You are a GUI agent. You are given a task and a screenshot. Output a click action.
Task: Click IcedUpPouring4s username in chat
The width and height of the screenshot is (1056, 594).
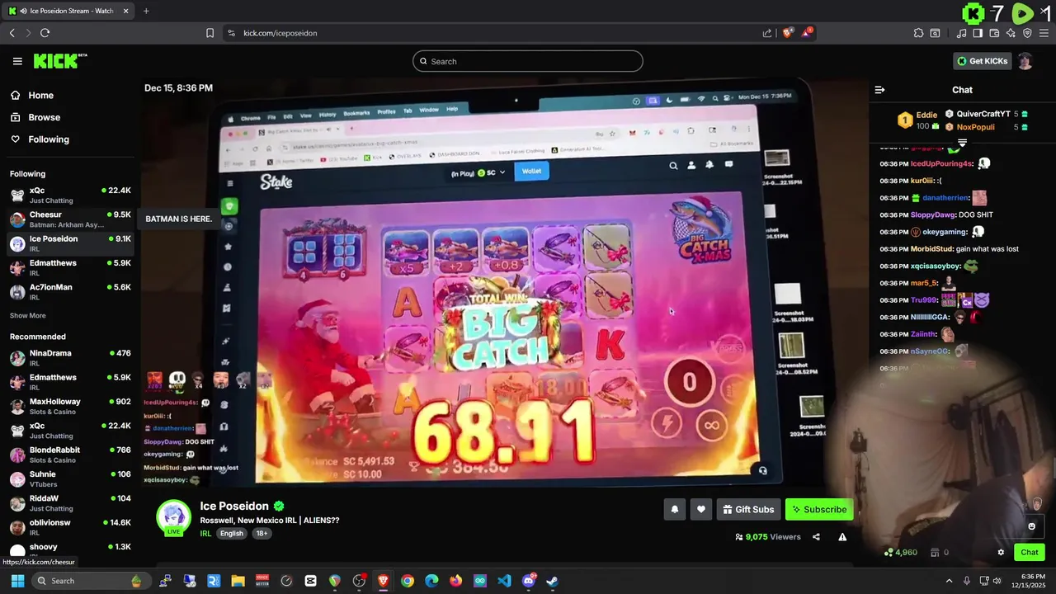941,163
